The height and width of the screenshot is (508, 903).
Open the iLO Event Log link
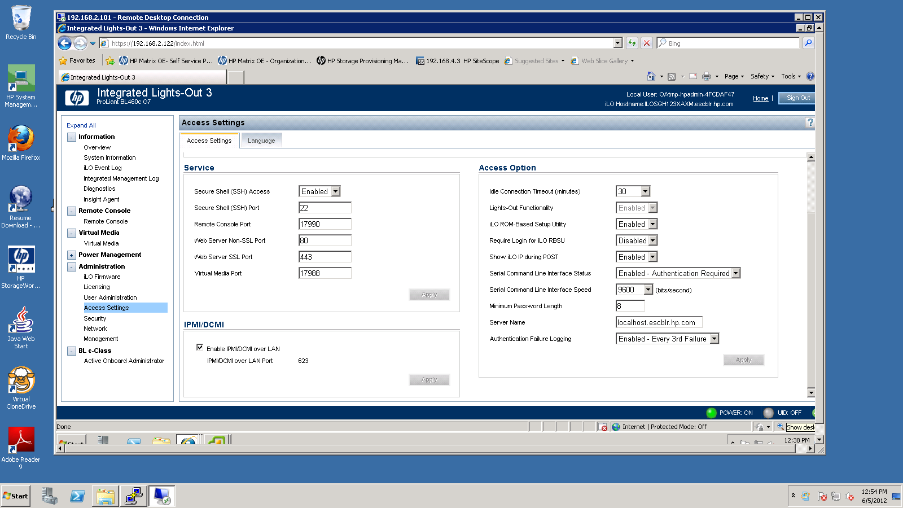[x=103, y=168]
